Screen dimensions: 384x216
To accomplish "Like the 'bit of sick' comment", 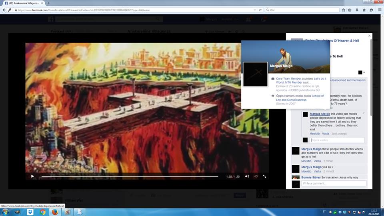I will point(306,161).
